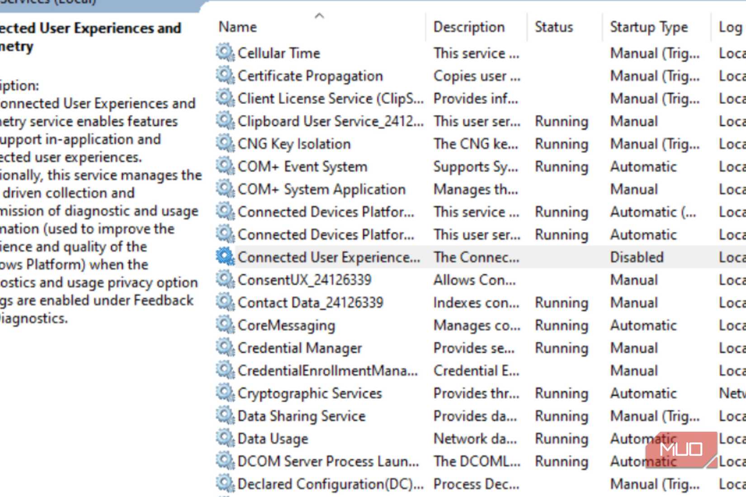Screen dimensions: 746x497
Task: Sort by the Description column header
Action: tap(469, 27)
